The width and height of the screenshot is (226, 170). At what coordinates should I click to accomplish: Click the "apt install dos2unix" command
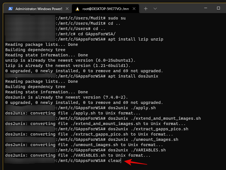point(133,76)
